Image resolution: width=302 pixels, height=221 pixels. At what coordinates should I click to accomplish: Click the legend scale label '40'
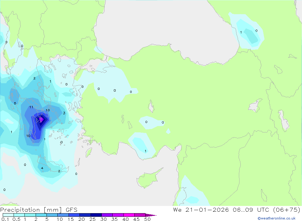click(x=125, y=219)
